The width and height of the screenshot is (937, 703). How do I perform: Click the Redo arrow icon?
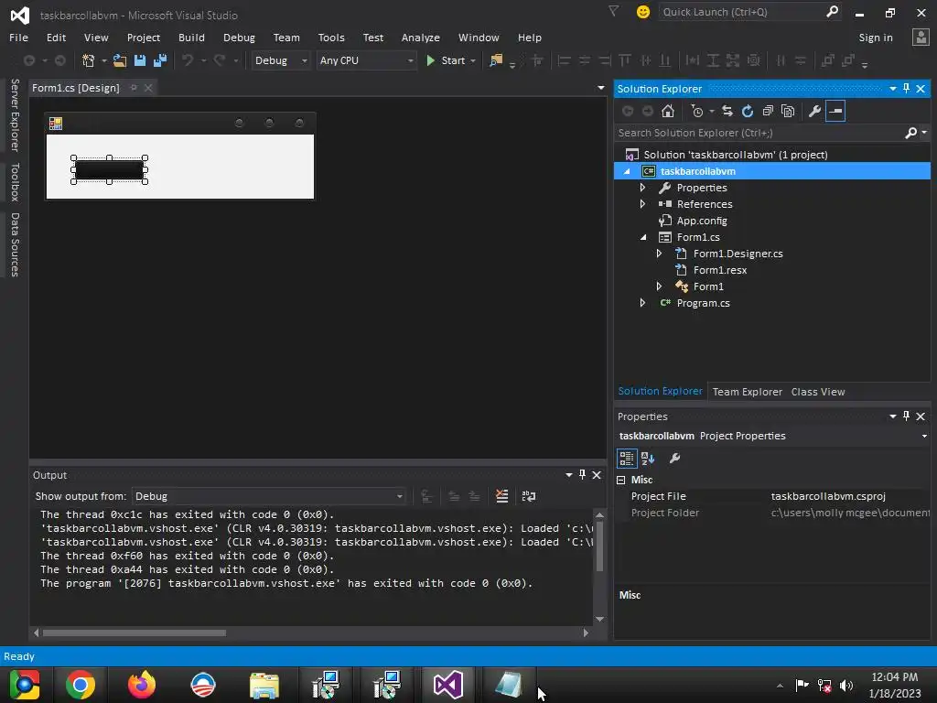coord(220,60)
